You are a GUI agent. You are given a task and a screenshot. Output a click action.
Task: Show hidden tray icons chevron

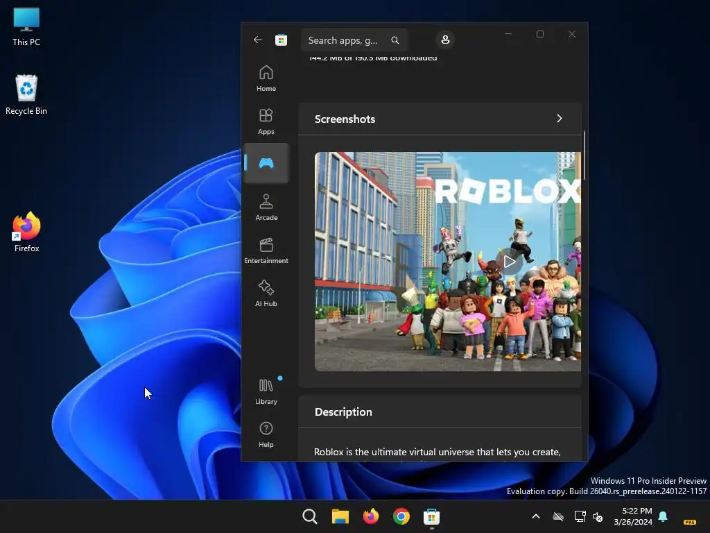tap(536, 516)
